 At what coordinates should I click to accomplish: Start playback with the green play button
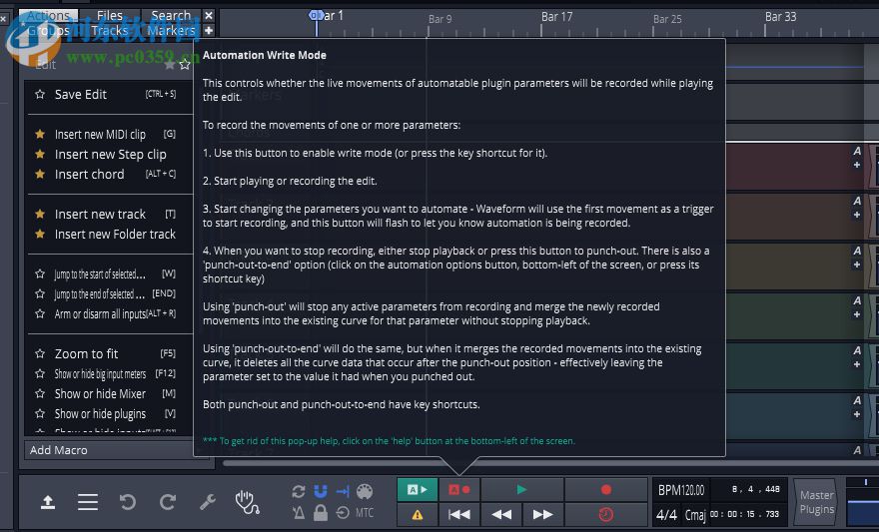pyautogui.click(x=521, y=490)
